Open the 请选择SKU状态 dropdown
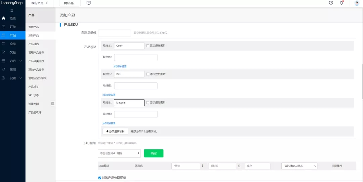This screenshot has width=363, height=182. click(x=299, y=166)
